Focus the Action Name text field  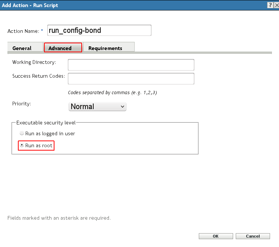(99, 30)
